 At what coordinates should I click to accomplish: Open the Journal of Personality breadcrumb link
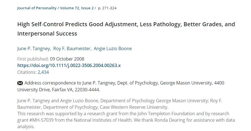coord(37,8)
